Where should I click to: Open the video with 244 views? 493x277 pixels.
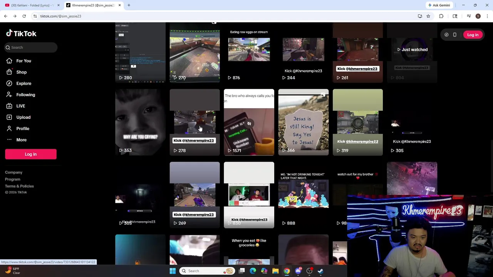point(303,52)
